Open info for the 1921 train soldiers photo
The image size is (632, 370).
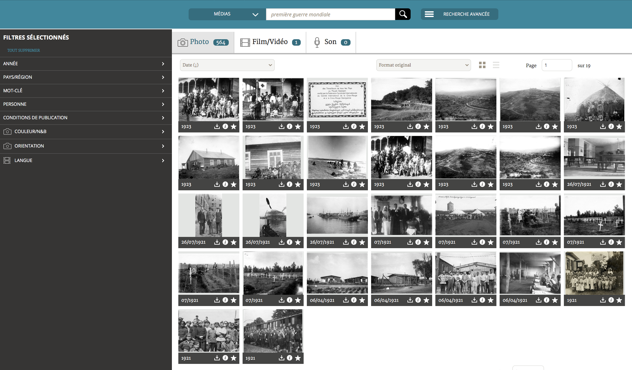(289, 358)
